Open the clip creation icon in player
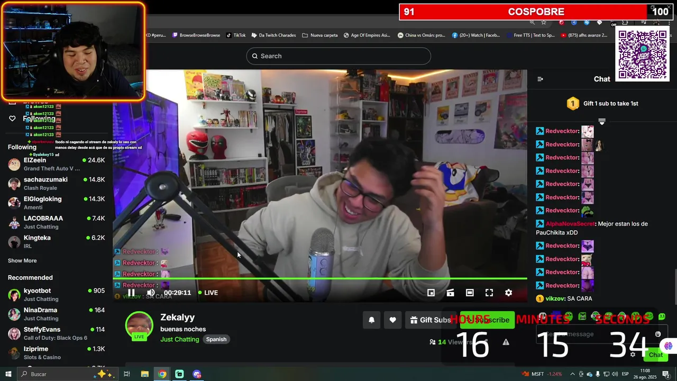The height and width of the screenshot is (381, 677). click(x=450, y=293)
